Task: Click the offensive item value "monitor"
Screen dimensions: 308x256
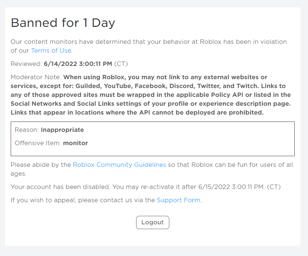Action: [75, 143]
